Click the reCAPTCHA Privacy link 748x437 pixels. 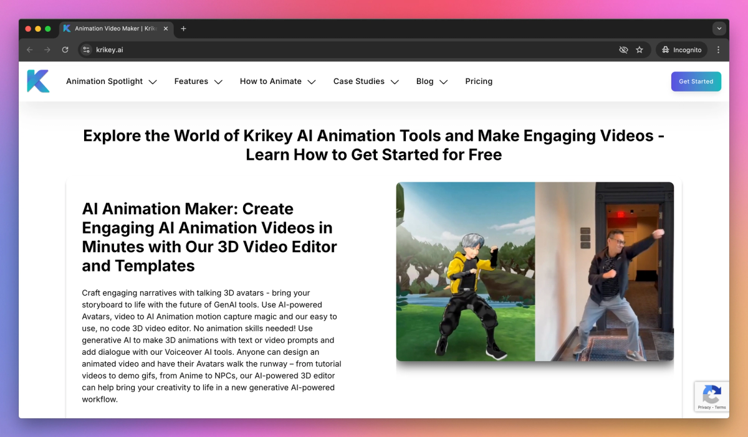point(704,407)
